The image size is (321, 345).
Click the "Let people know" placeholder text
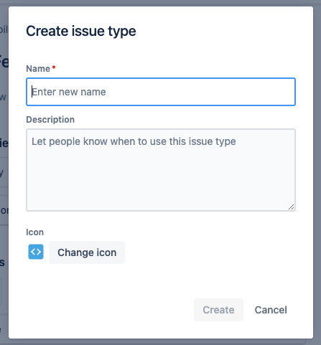pyautogui.click(x=134, y=141)
